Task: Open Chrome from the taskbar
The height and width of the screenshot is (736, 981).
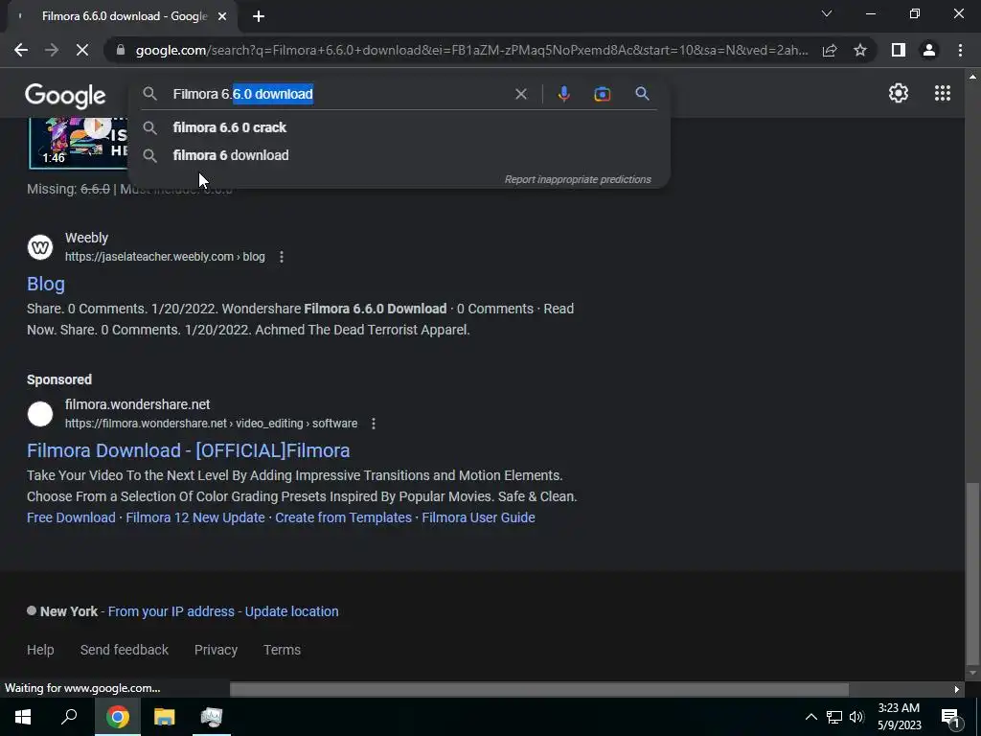Action: coord(118,717)
